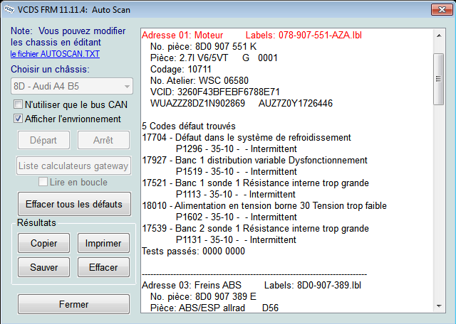This screenshot has height=324, width=456.
Task: Click Pièce: ABS/ESP allrad D56 line
Action: point(214,308)
